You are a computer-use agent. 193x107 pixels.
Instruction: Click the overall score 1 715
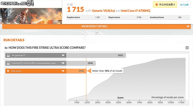point(75,9)
